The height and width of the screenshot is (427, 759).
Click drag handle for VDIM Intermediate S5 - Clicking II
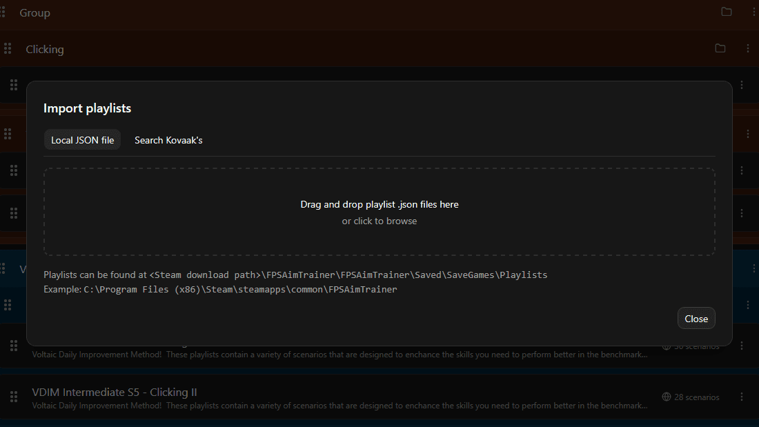click(x=14, y=397)
